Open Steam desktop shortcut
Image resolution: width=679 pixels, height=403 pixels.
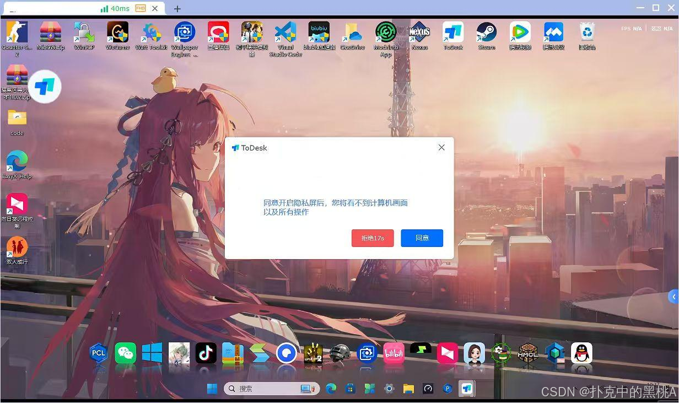pos(487,36)
